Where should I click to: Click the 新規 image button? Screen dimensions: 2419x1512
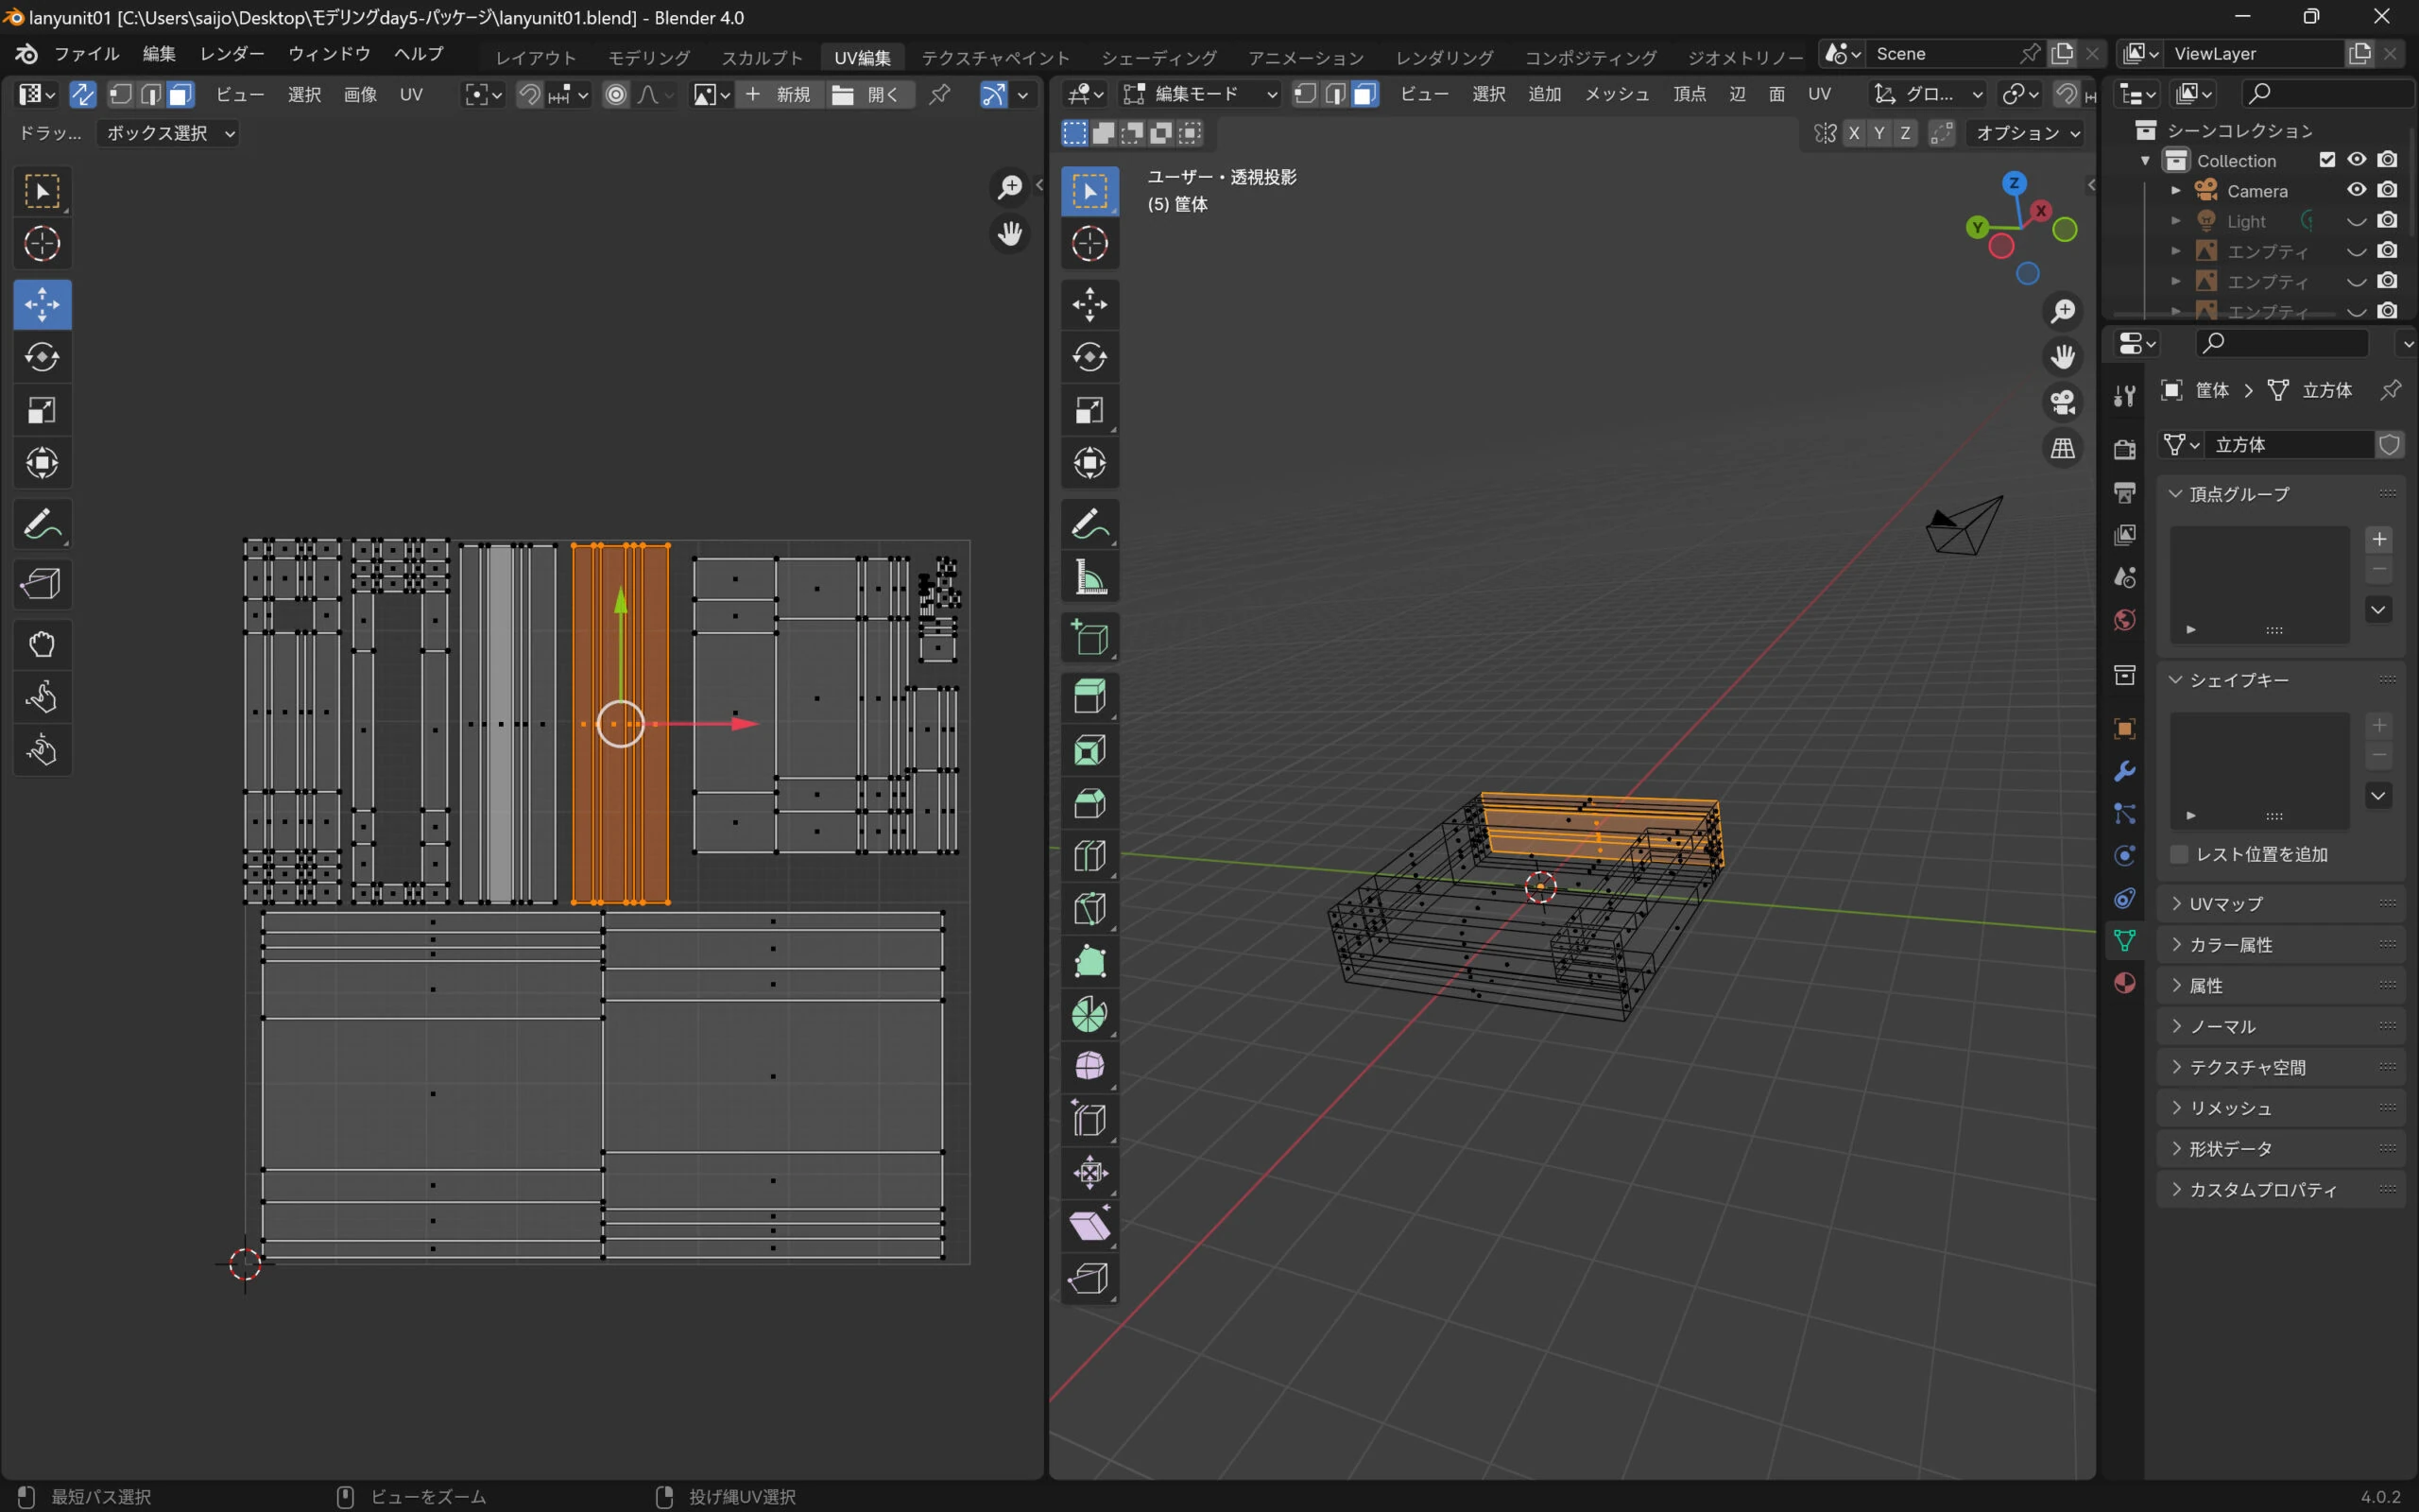click(780, 94)
